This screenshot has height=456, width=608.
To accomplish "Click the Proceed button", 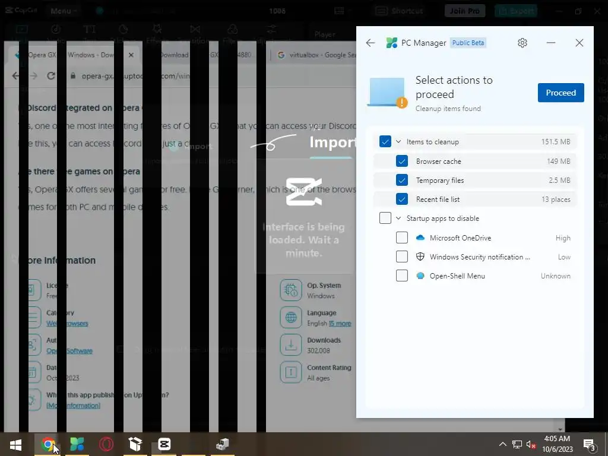I will [560, 93].
